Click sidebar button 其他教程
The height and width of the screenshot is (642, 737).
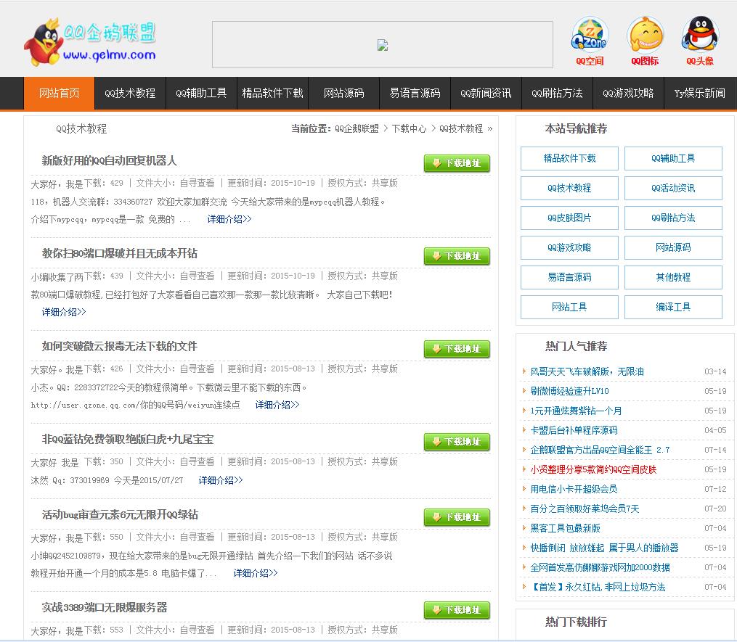[x=673, y=278]
